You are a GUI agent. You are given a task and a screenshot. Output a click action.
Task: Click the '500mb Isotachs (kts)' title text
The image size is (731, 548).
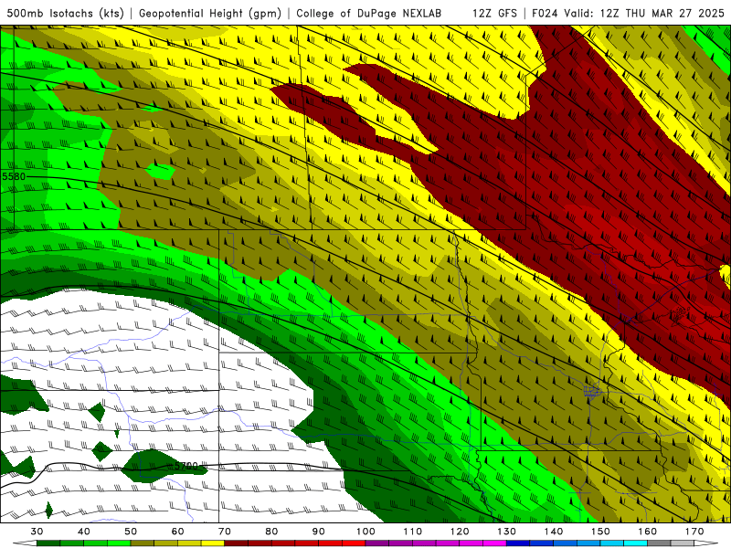pyautogui.click(x=65, y=14)
